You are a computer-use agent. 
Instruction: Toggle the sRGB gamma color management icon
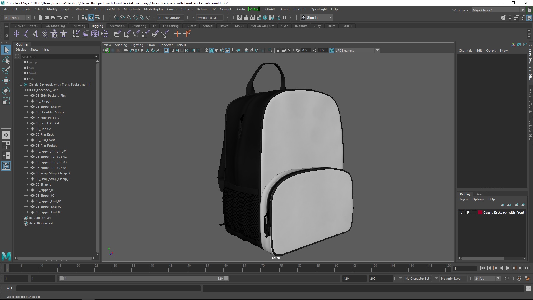coord(332,50)
